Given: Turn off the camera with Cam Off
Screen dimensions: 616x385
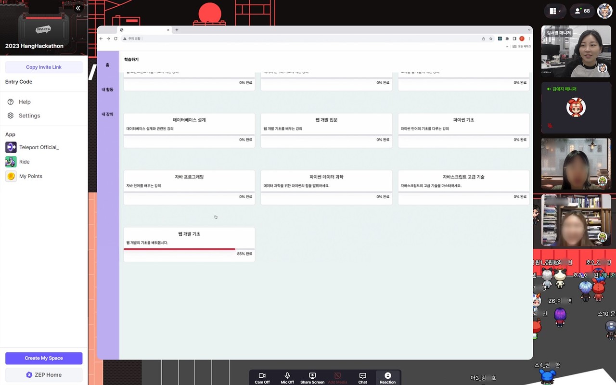Looking at the screenshot, I should (x=262, y=377).
